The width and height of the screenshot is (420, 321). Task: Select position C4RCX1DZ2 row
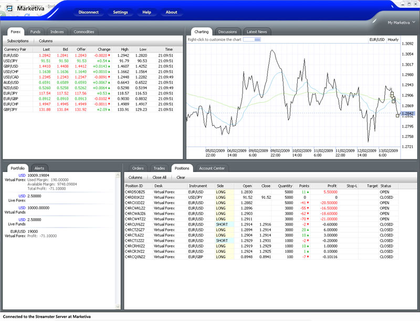point(261,203)
